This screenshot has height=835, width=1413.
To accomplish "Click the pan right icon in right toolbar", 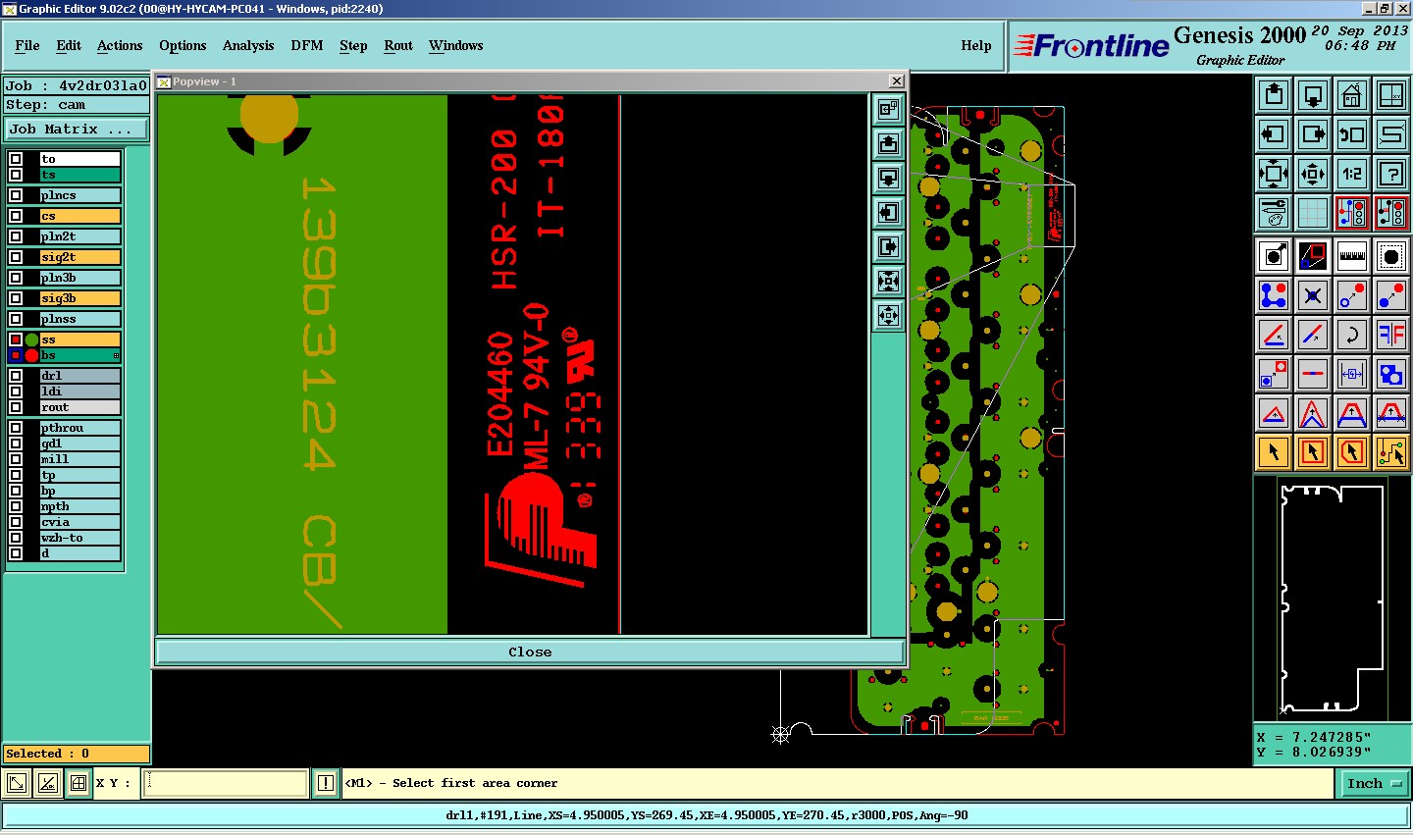I will (x=1313, y=134).
